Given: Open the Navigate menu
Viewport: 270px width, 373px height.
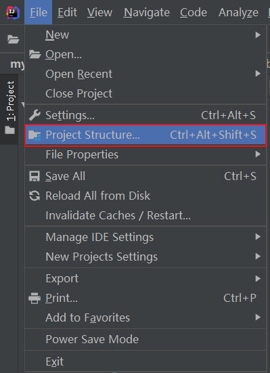Looking at the screenshot, I should (x=147, y=12).
